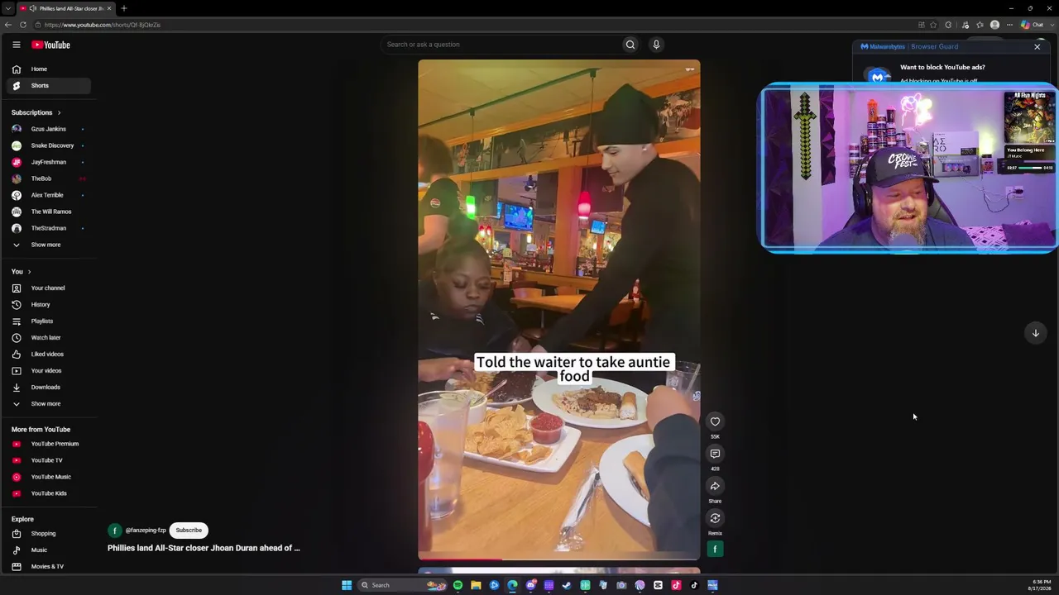Open a new browser tab

123,8
